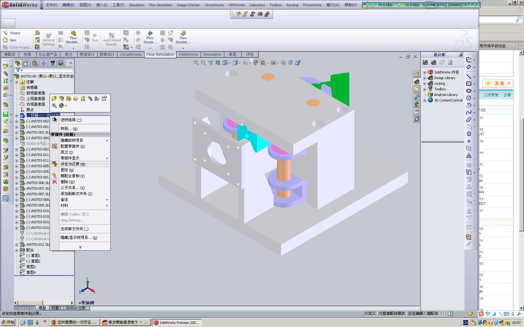
Task: Expand the 3D ContentCentral node
Action: [x=425, y=100]
